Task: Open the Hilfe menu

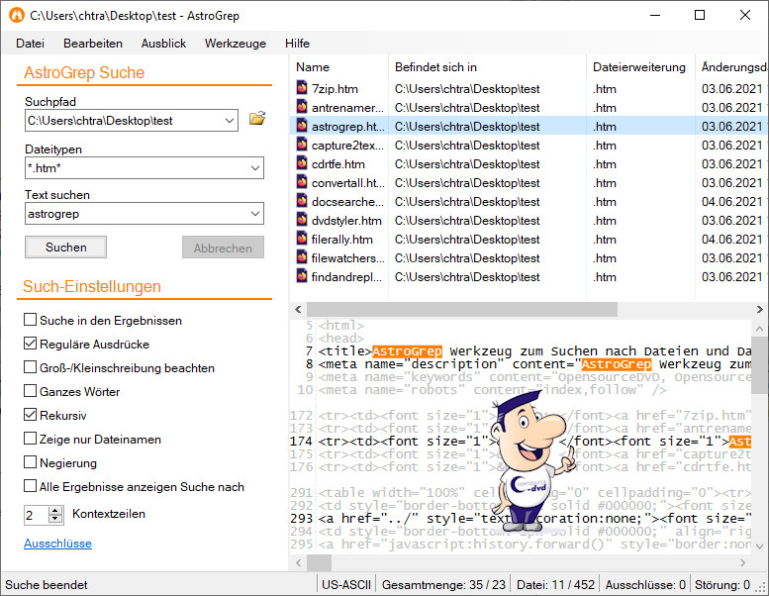Action: click(x=297, y=44)
